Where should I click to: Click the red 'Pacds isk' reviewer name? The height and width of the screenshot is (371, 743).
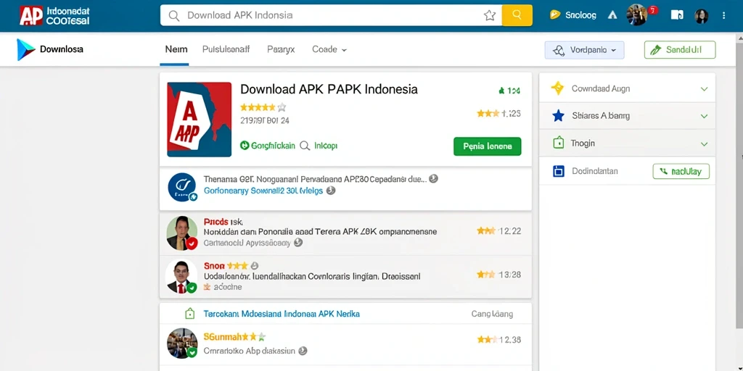tap(223, 222)
